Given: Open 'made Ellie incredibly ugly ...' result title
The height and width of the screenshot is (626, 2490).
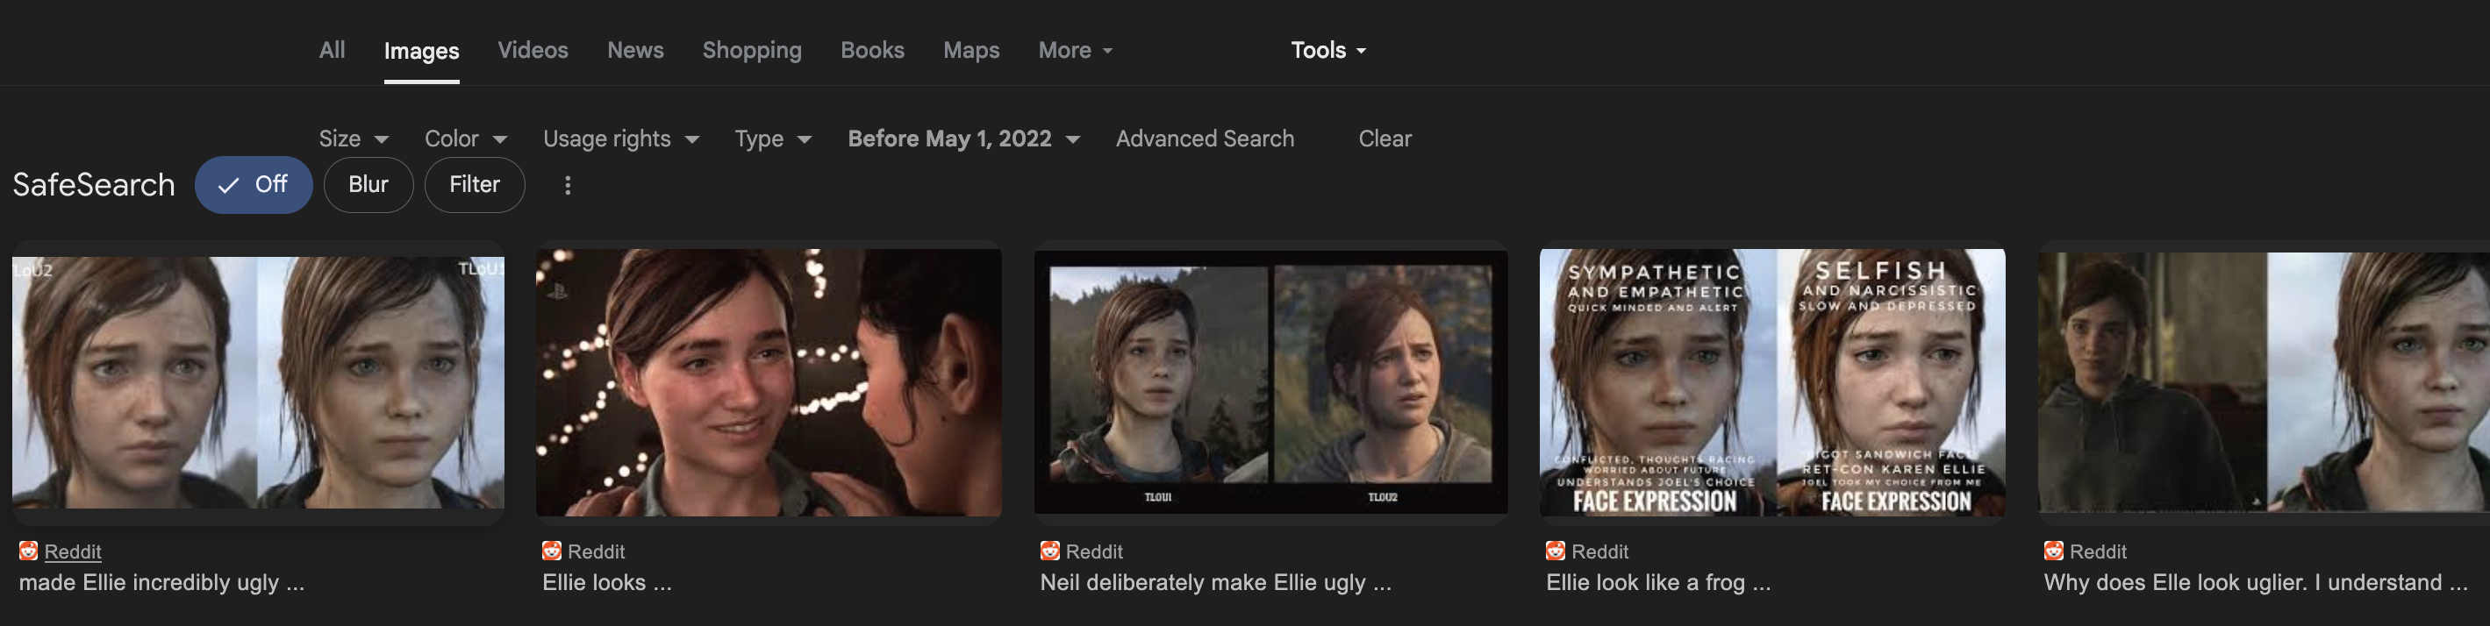Looking at the screenshot, I should (x=161, y=582).
